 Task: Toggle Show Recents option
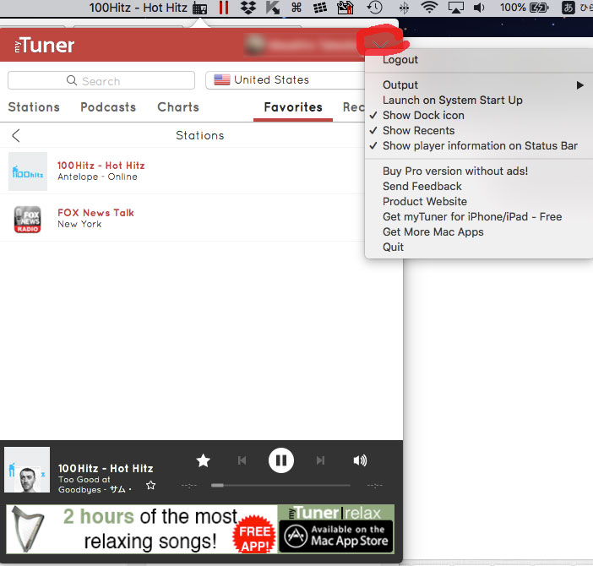coord(479,130)
